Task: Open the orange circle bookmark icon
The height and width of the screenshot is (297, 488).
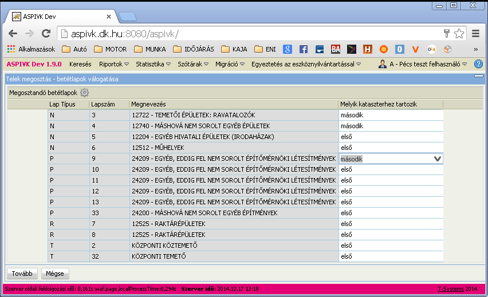Action: [383, 49]
